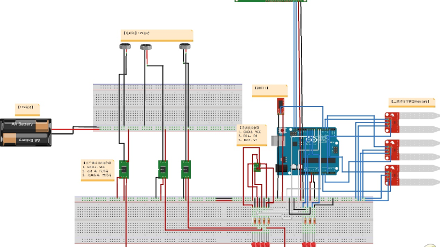Select the note above the battery pack
Screen dimensions: 440x247
(x=28, y=108)
